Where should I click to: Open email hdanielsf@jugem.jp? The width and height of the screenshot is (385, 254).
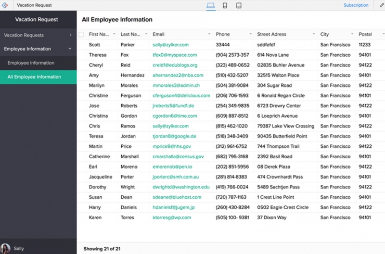pos(174,207)
